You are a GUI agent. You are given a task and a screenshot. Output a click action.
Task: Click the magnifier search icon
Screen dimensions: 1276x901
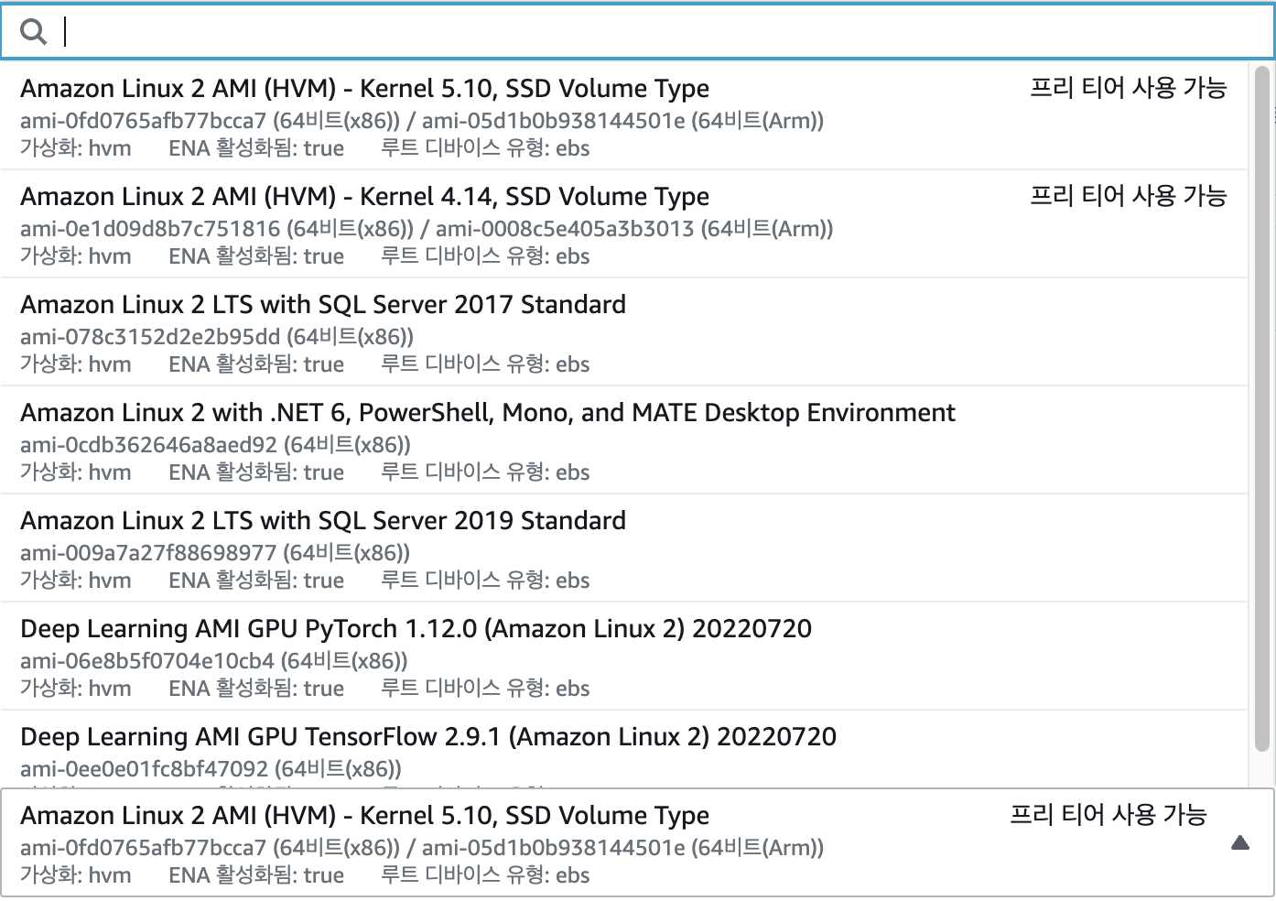point(34,32)
